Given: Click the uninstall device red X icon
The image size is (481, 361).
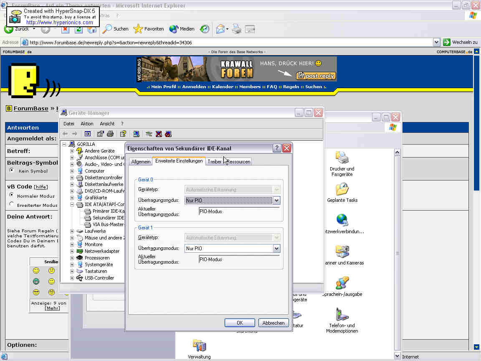Looking at the screenshot, I should 159,134.
